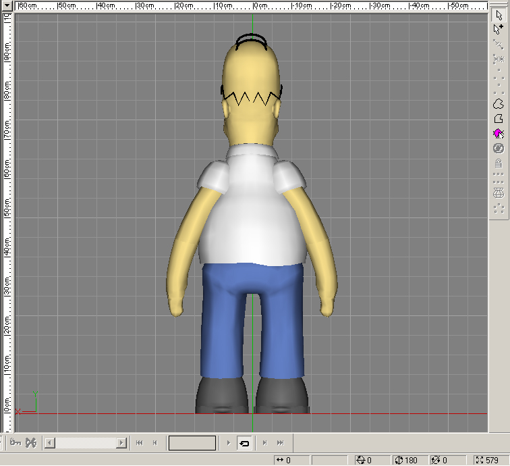Click the magenta polygon with cursor tool

(x=499, y=134)
